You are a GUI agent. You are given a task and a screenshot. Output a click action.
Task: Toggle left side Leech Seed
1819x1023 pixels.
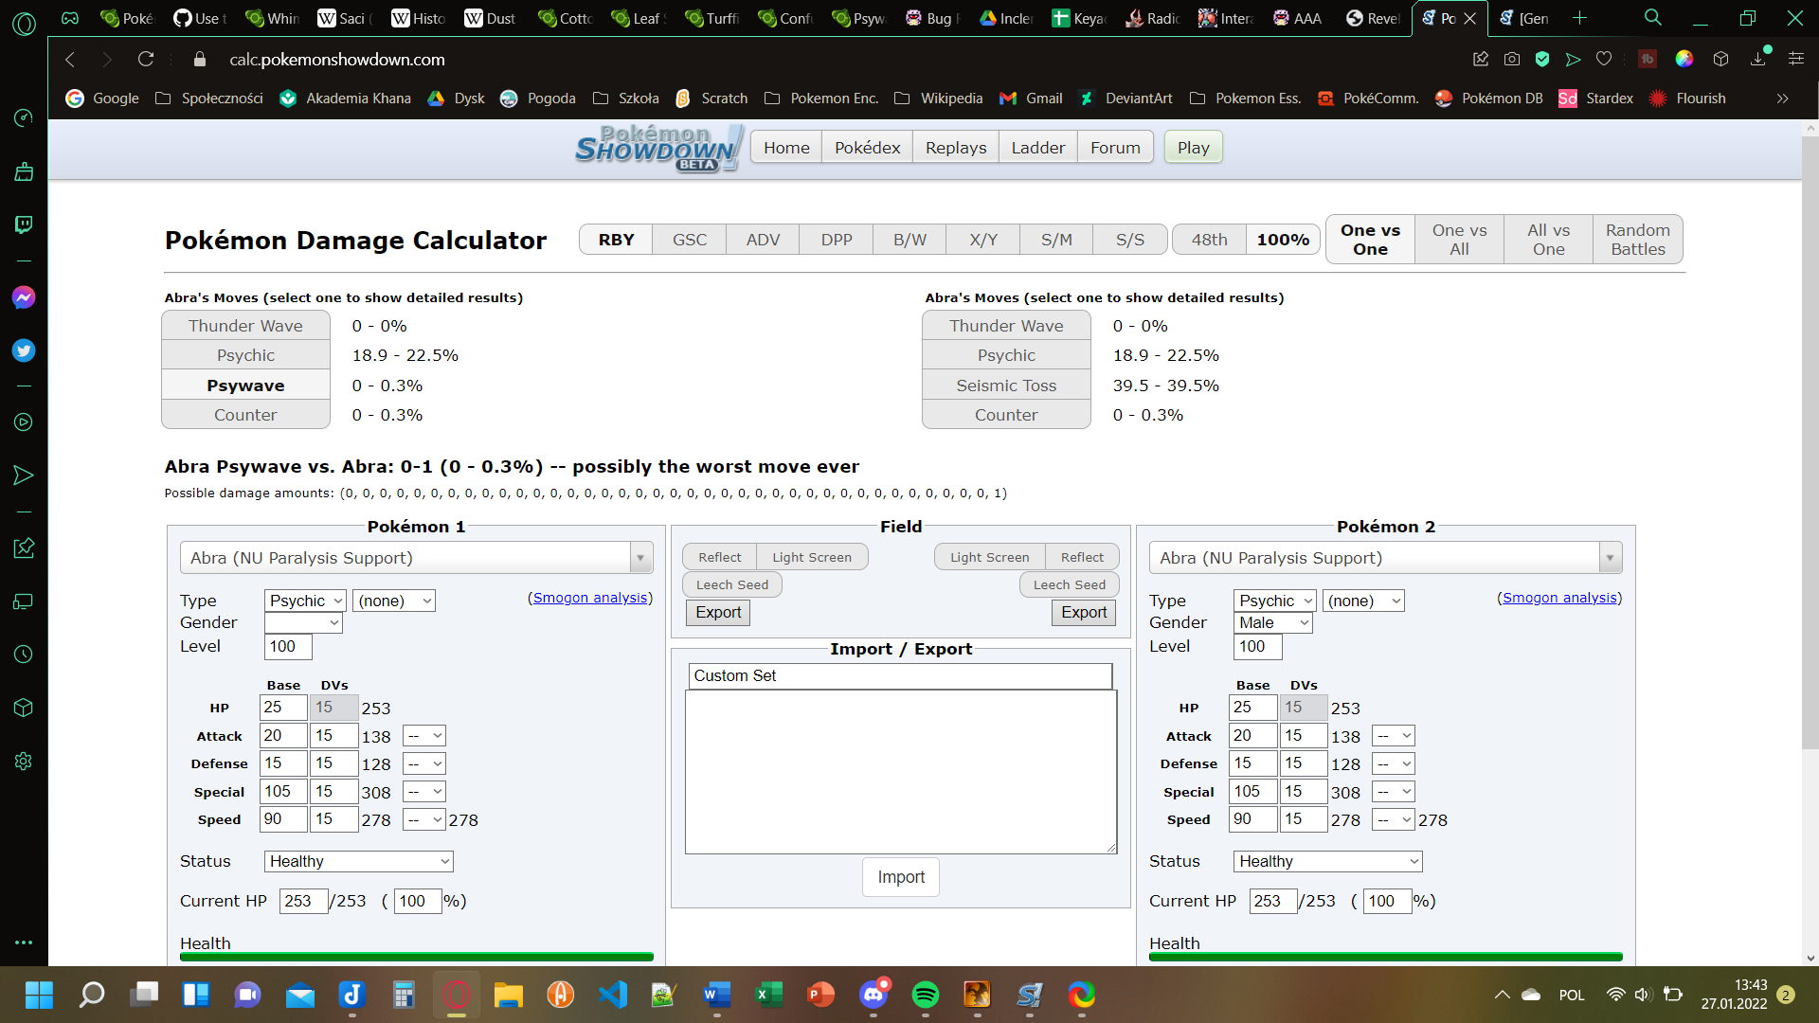[731, 584]
